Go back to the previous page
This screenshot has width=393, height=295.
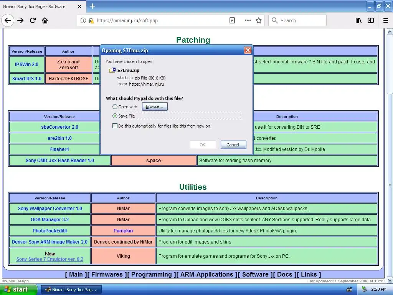pyautogui.click(x=8, y=20)
